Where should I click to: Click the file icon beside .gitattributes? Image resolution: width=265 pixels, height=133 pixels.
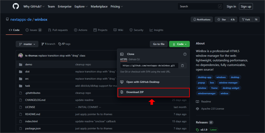coord(21,93)
